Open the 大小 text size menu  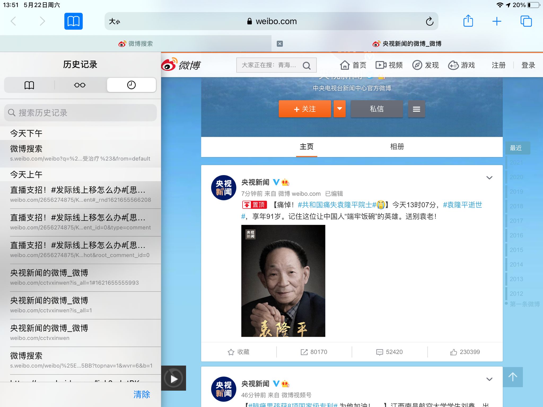coord(115,21)
